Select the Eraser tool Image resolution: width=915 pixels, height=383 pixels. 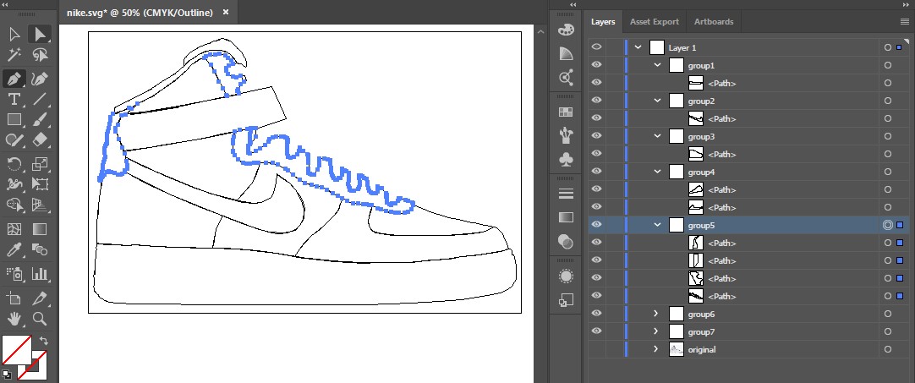point(40,140)
